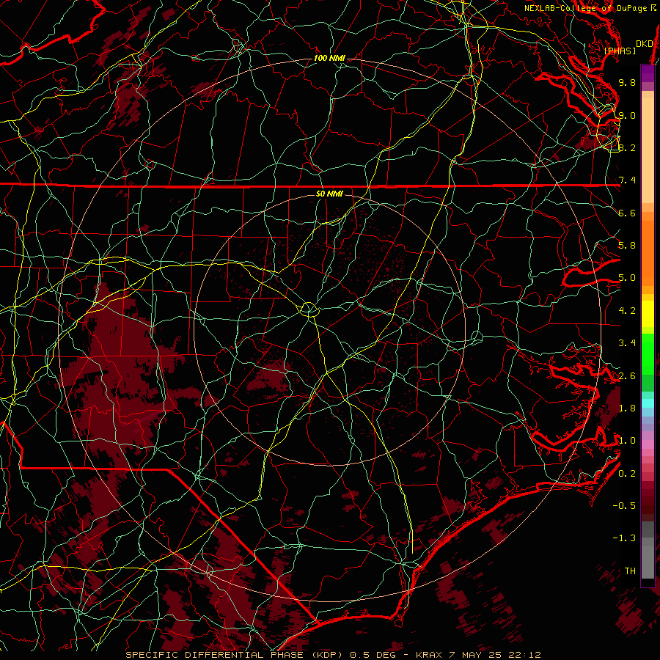This screenshot has width=660, height=660.
Task: Click the 100 NMI range ring label
Action: tap(329, 58)
